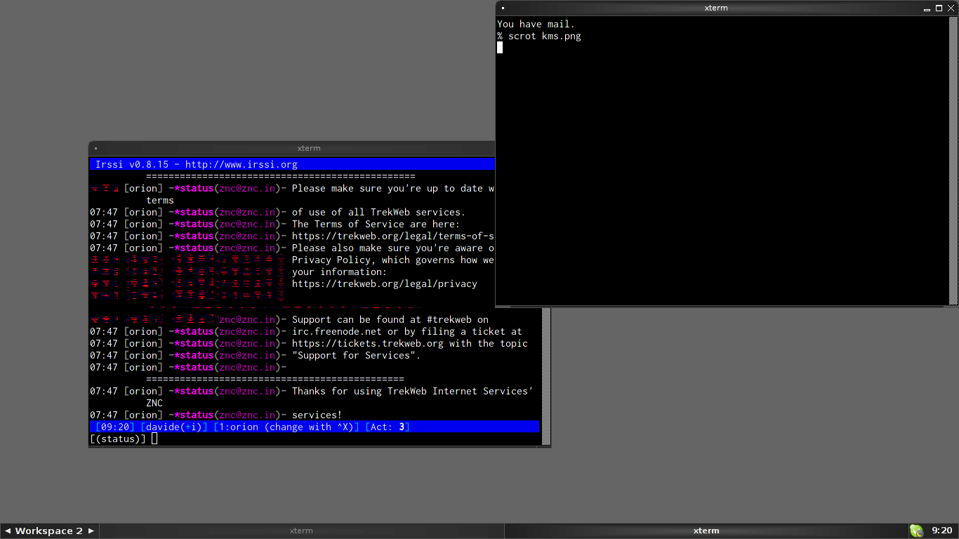
Task: Close the active xterm window
Action: [x=951, y=8]
